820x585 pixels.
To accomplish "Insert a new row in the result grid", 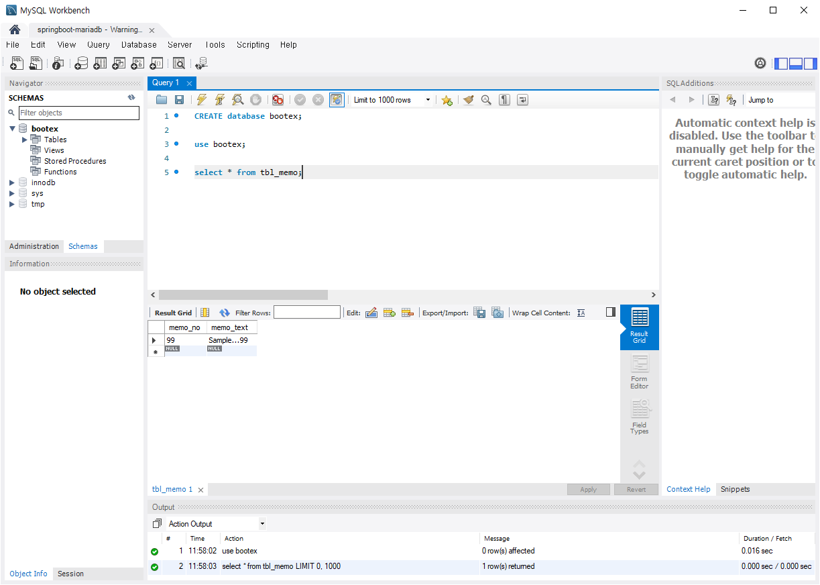I will (x=390, y=313).
